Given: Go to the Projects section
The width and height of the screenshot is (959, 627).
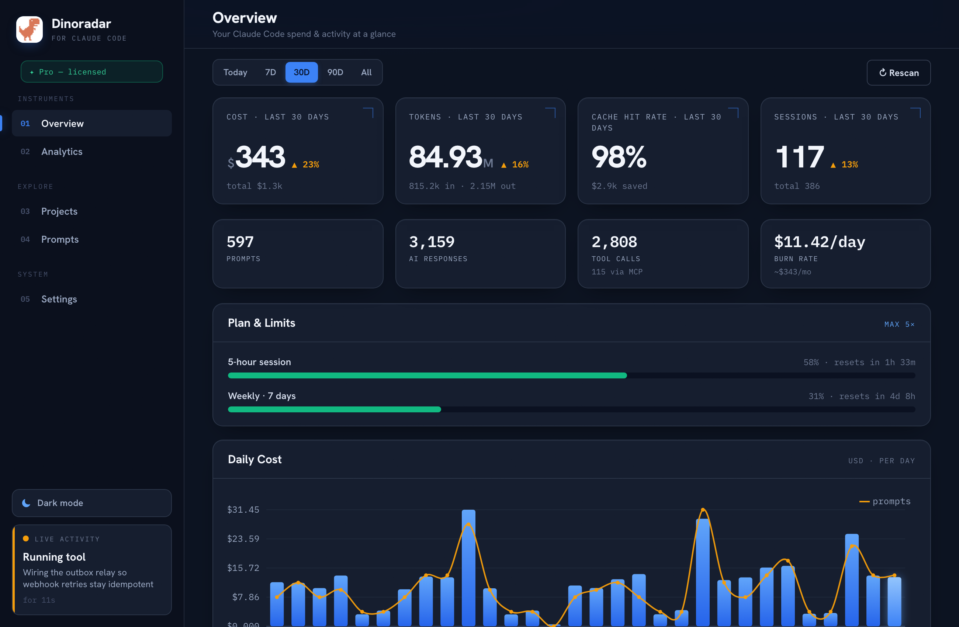Looking at the screenshot, I should pos(92,211).
